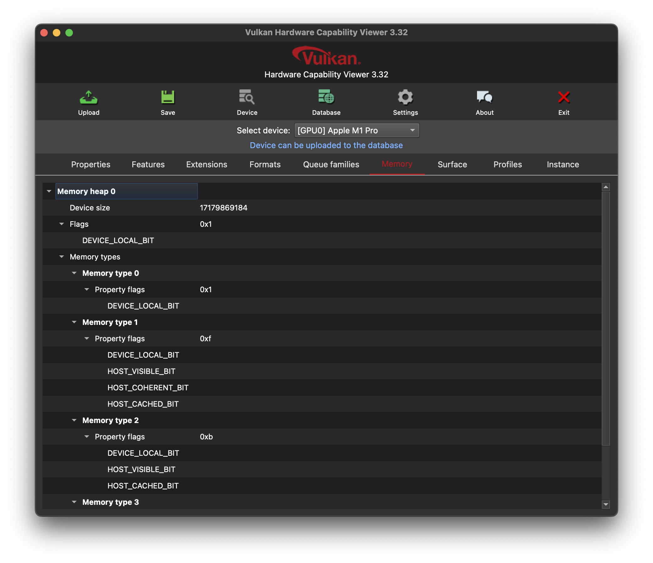This screenshot has height=563, width=653.
Task: Click the vertical scrollbar thumb
Action: click(606, 319)
